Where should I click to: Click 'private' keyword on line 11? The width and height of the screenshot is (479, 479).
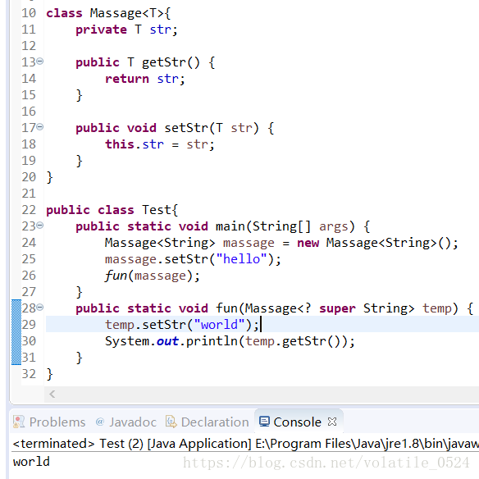click(101, 30)
